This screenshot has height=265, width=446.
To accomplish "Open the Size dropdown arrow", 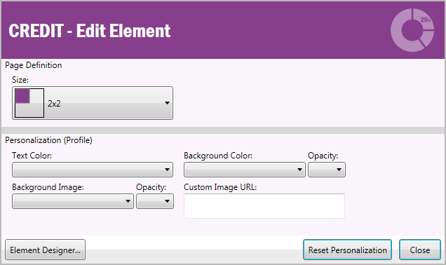I will click(167, 103).
